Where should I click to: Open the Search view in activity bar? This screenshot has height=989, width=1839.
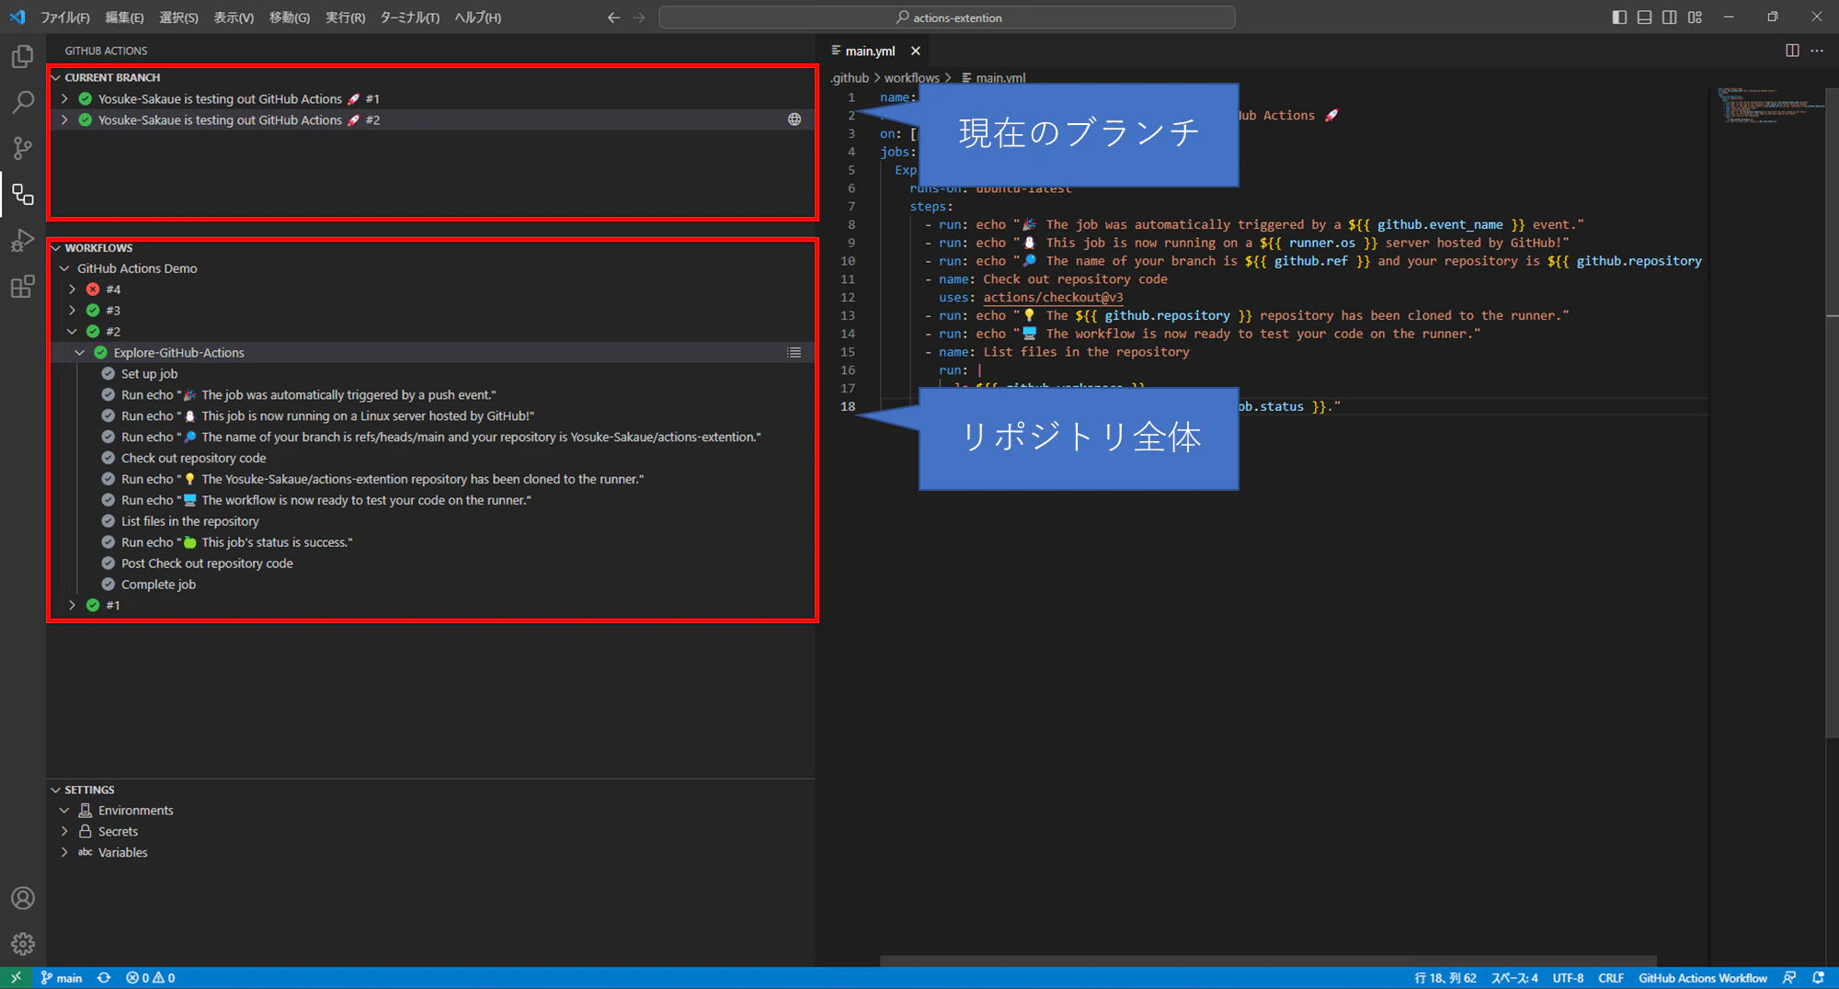point(23,102)
